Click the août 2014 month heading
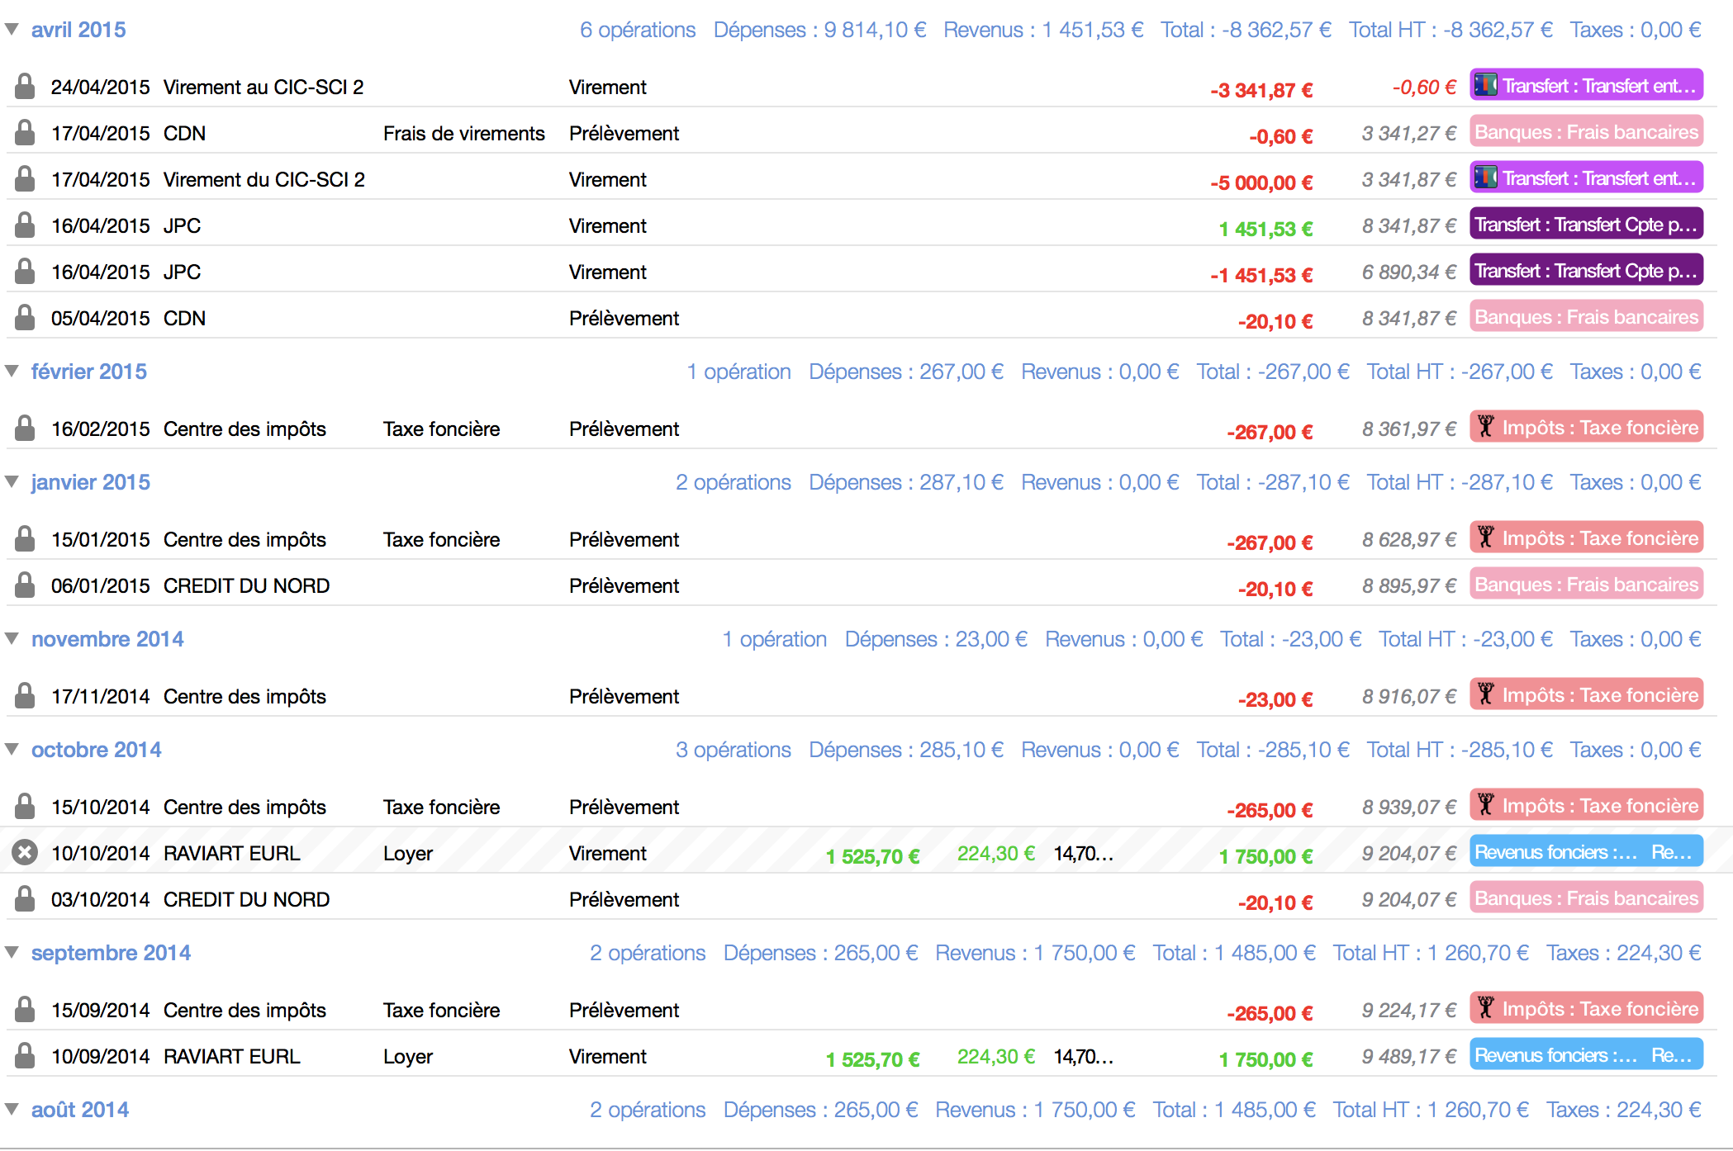Viewport: 1733px width, 1151px height. coord(80,1110)
